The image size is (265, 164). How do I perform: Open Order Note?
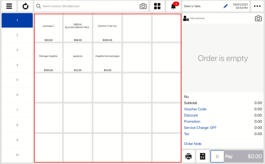193,144
